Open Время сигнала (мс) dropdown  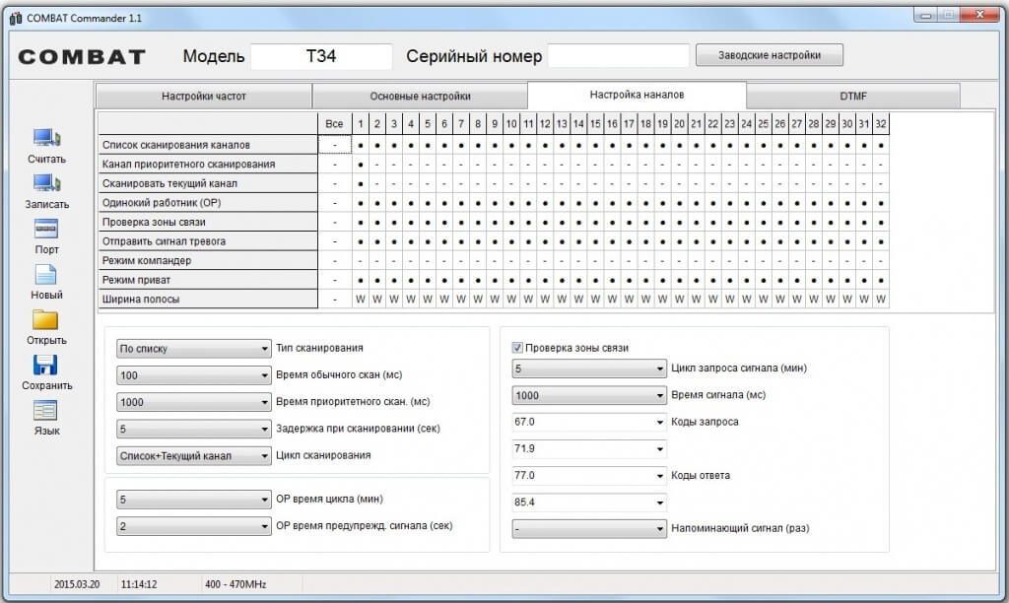(589, 395)
